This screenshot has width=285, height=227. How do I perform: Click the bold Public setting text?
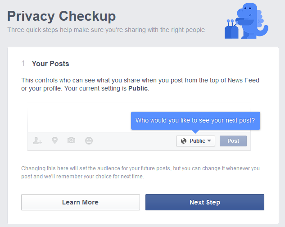click(x=138, y=88)
